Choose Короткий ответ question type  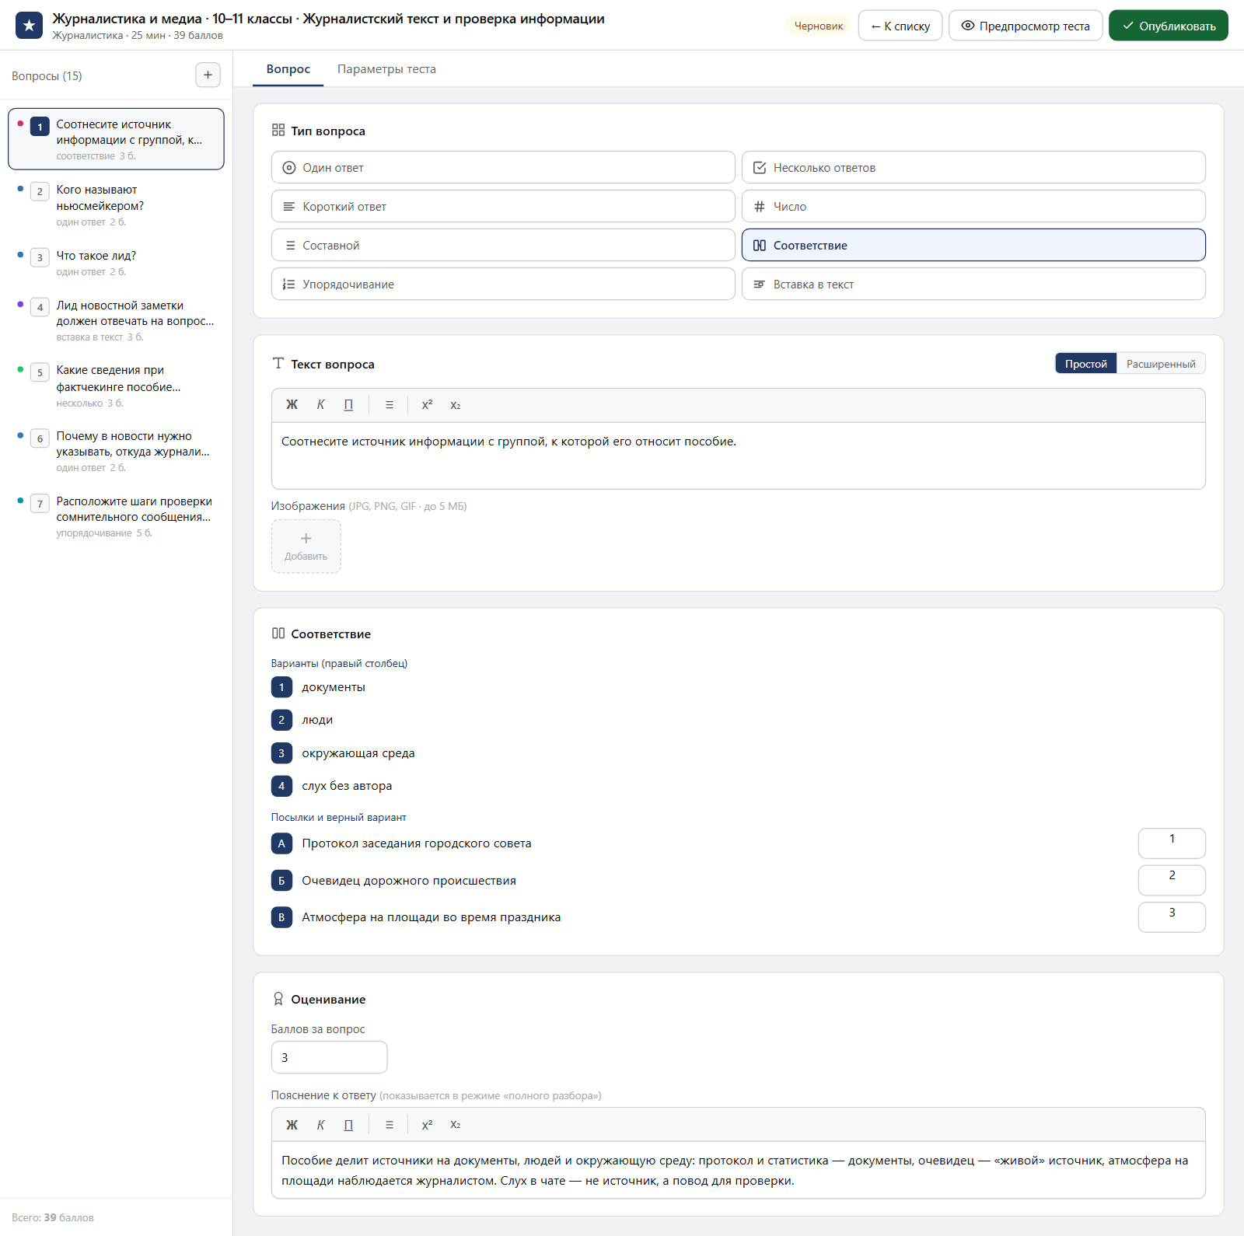click(x=503, y=206)
